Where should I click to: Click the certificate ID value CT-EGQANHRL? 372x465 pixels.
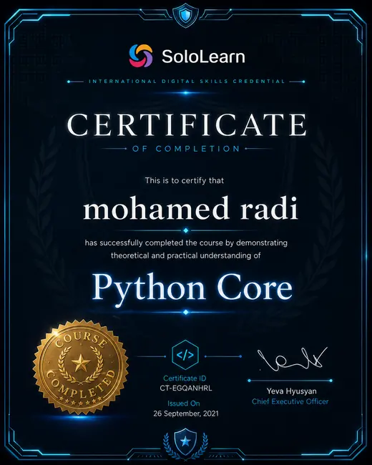click(x=186, y=388)
